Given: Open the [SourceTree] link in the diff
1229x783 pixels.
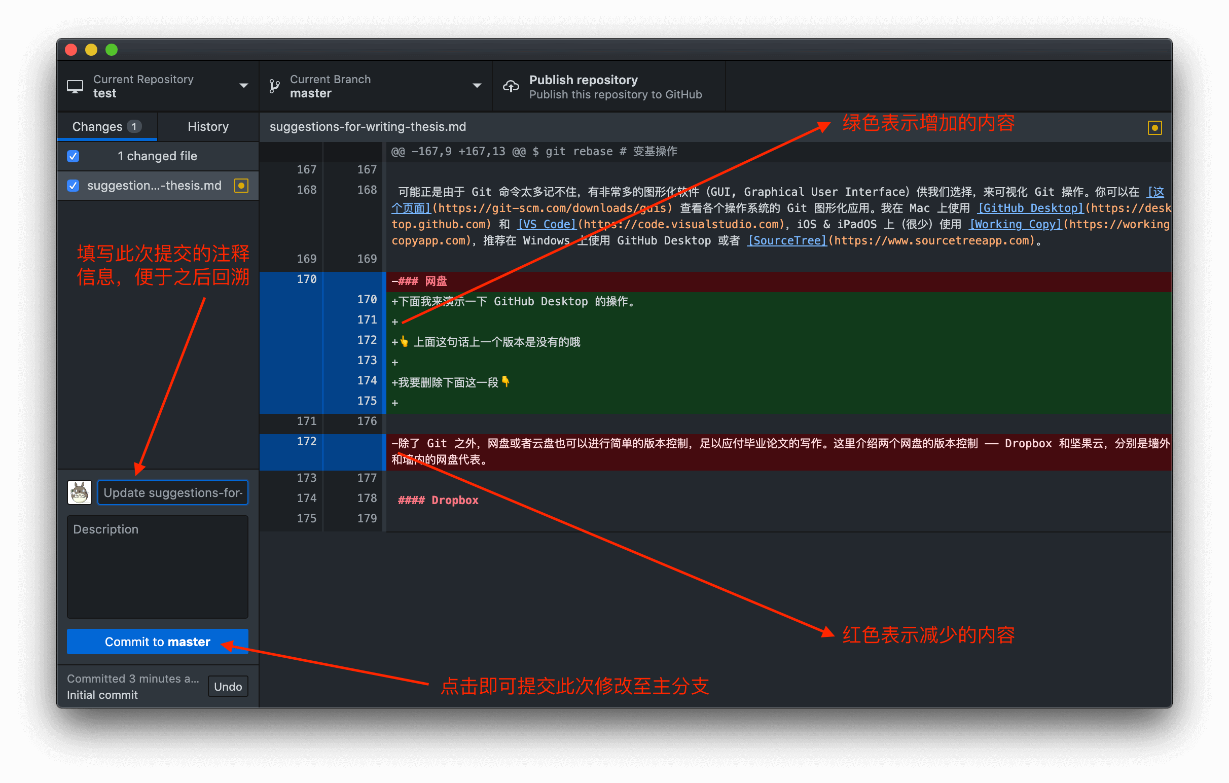Looking at the screenshot, I should click(x=787, y=241).
